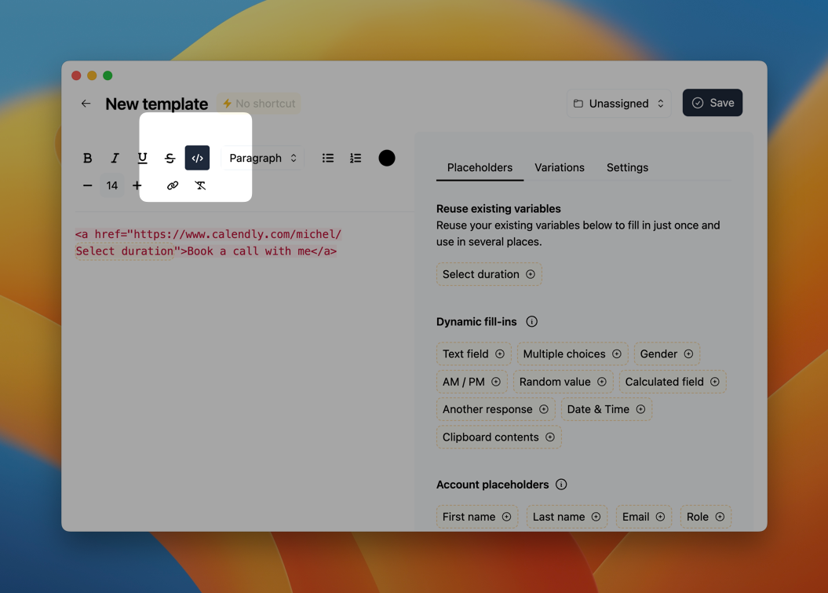Viewport: 828px width, 593px height.
Task: Insert a numbered list
Action: pyautogui.click(x=356, y=158)
